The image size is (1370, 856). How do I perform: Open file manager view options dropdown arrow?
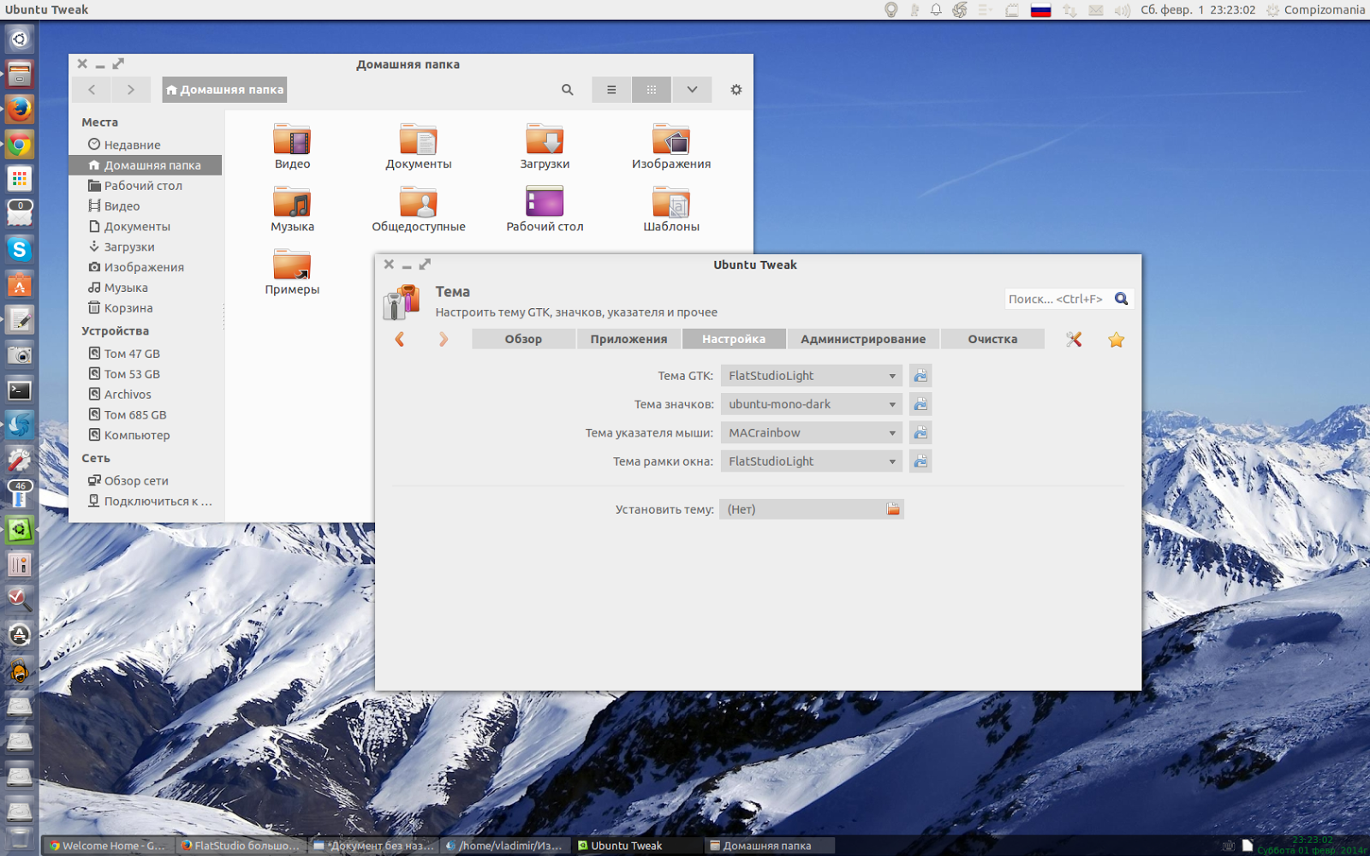click(692, 90)
